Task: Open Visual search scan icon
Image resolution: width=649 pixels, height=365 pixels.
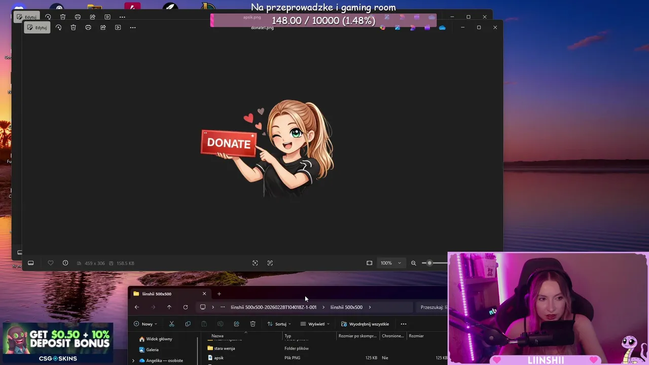Action: tap(255, 263)
